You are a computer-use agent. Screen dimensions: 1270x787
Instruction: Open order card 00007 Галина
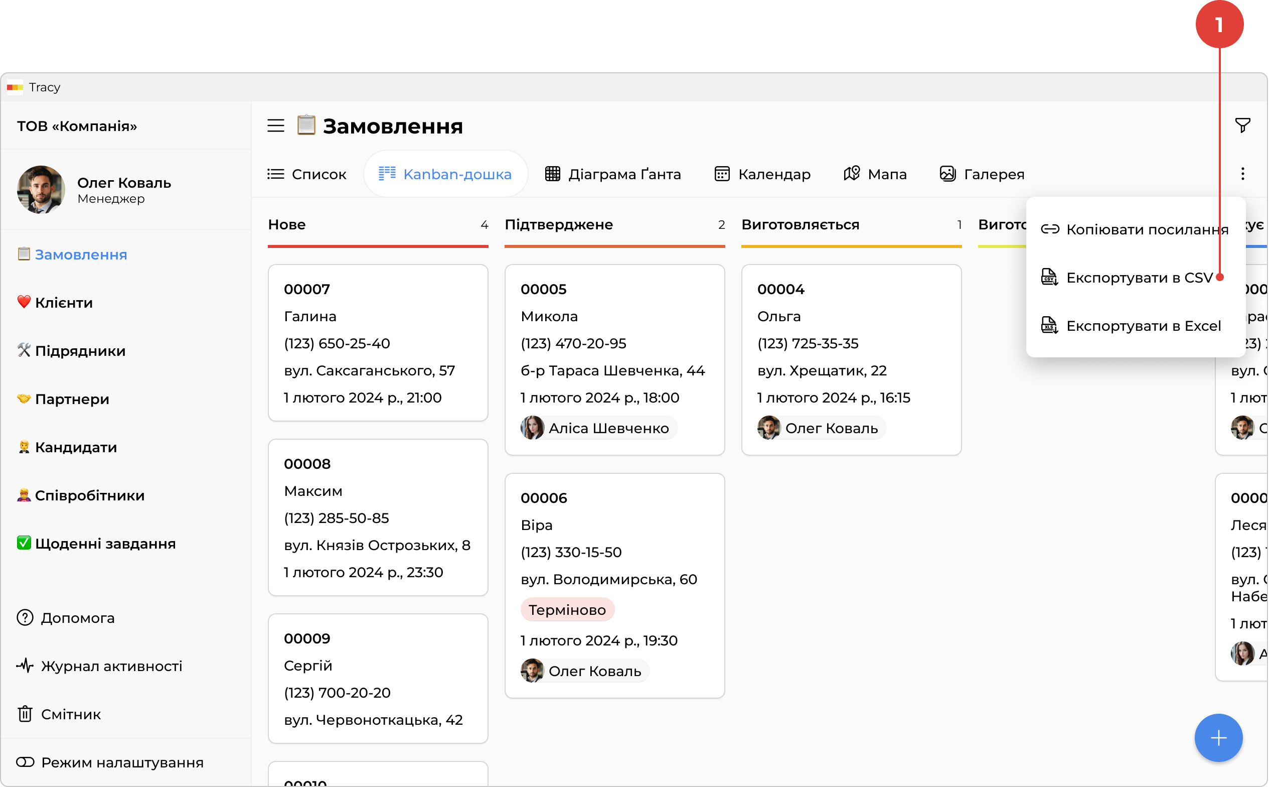coord(378,342)
